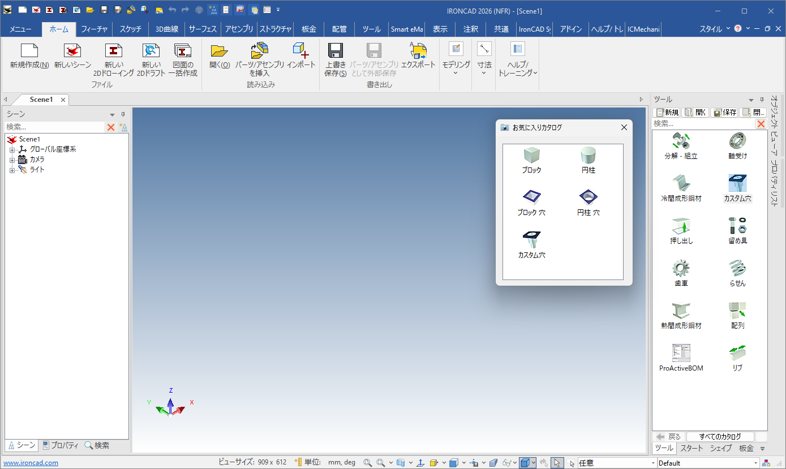Viewport: 786px width, 469px height.
Task: Pin the ツール panel with pushpin
Action: point(762,100)
